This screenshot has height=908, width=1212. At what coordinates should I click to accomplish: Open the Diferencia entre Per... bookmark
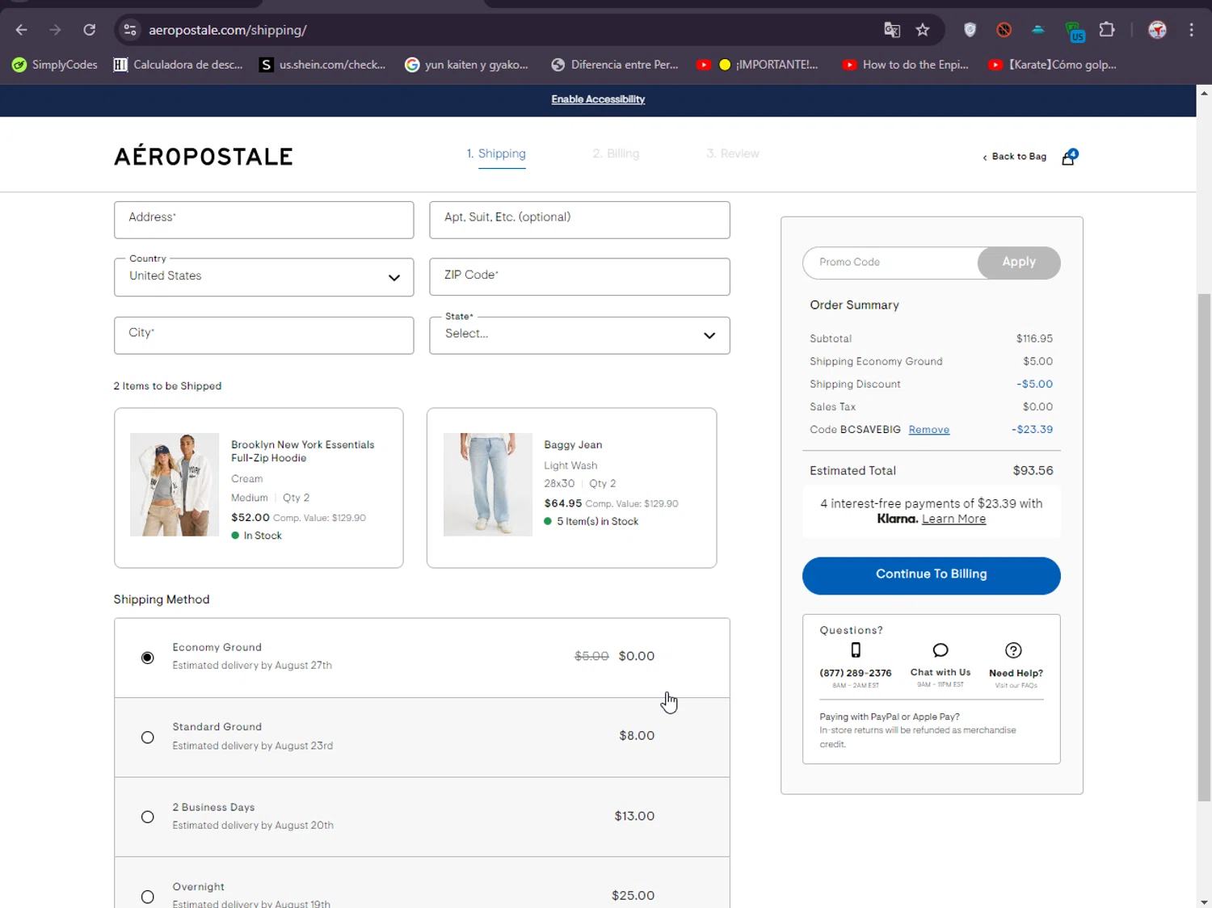pos(615,65)
